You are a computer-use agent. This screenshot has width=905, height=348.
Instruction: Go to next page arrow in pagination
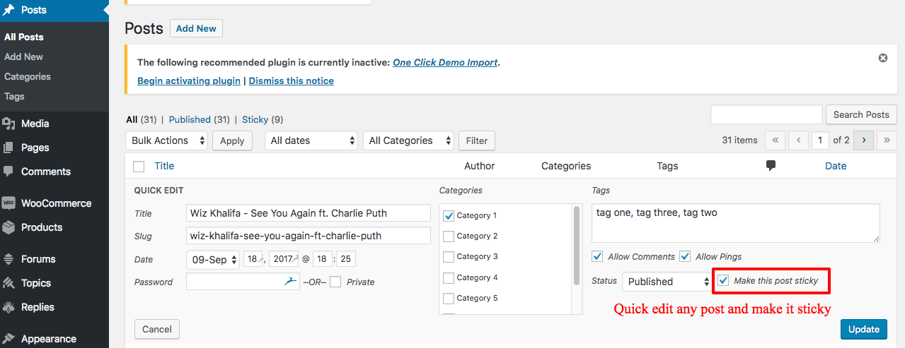click(x=863, y=140)
